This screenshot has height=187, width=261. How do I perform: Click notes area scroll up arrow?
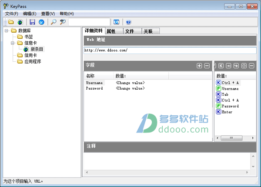click(253, 156)
